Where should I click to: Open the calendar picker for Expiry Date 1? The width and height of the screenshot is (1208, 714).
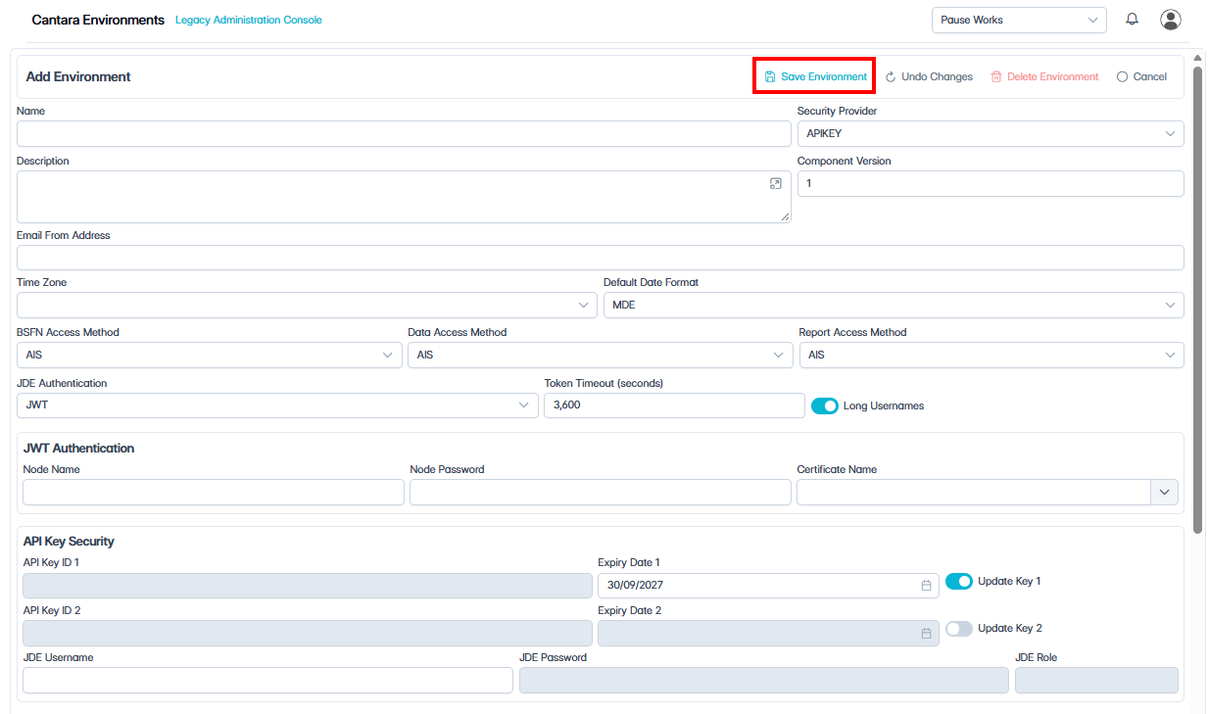926,586
